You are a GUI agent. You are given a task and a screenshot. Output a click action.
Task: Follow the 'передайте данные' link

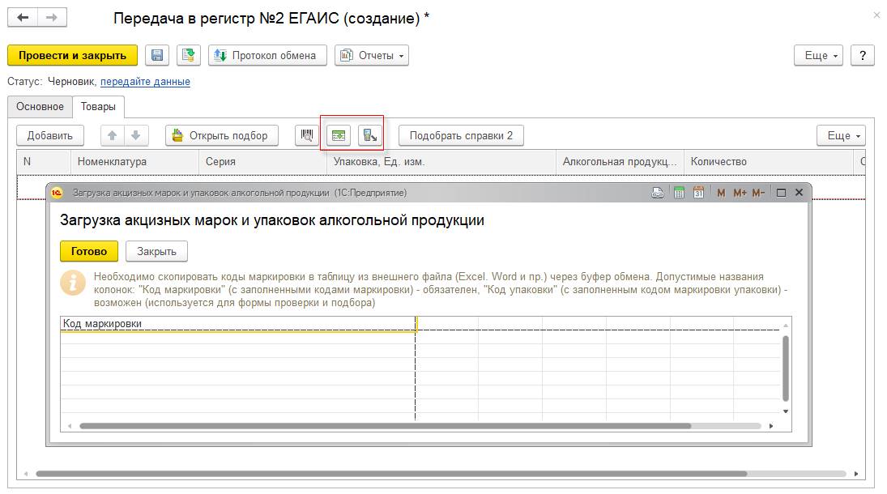145,82
